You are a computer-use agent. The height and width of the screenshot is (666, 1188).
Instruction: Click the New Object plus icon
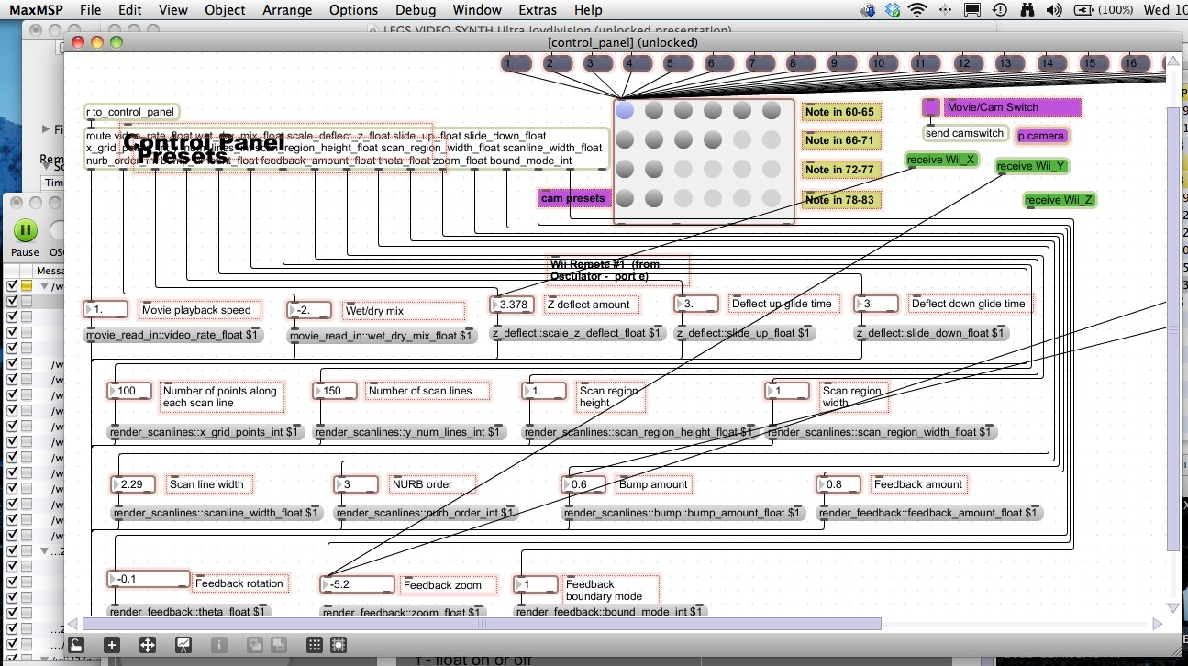point(111,645)
